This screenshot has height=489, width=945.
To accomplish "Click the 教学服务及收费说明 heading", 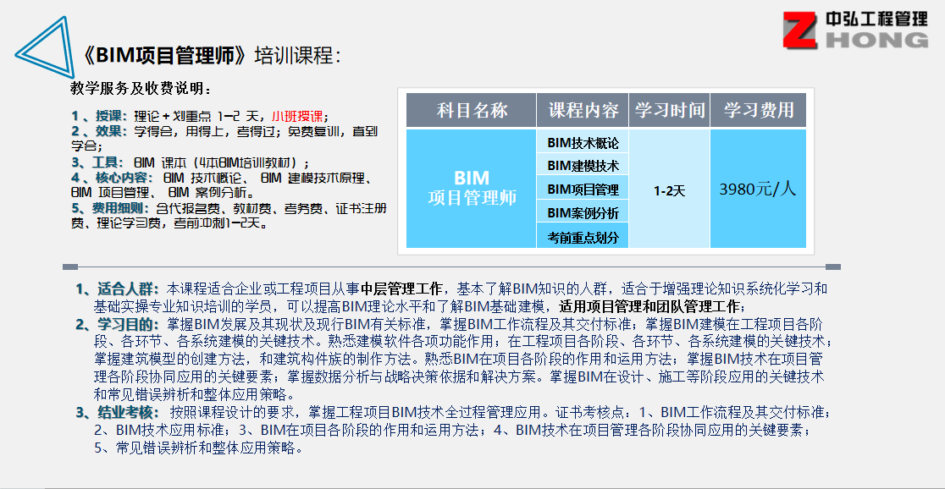I will 141,90.
